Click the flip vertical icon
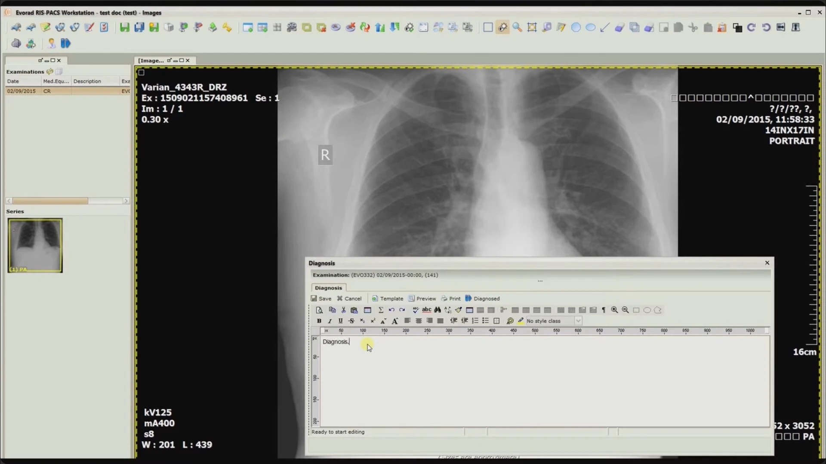The image size is (826, 464). (795, 27)
